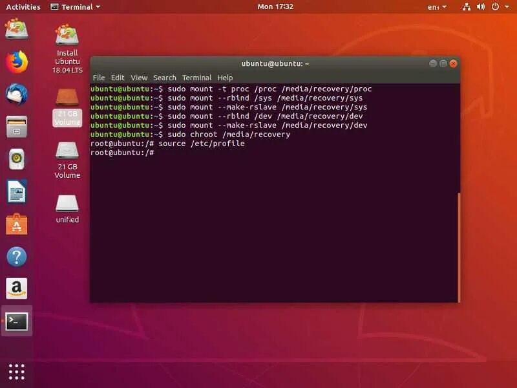The image size is (517, 388).
Task: Open the View menu in Terminal
Action: [139, 78]
